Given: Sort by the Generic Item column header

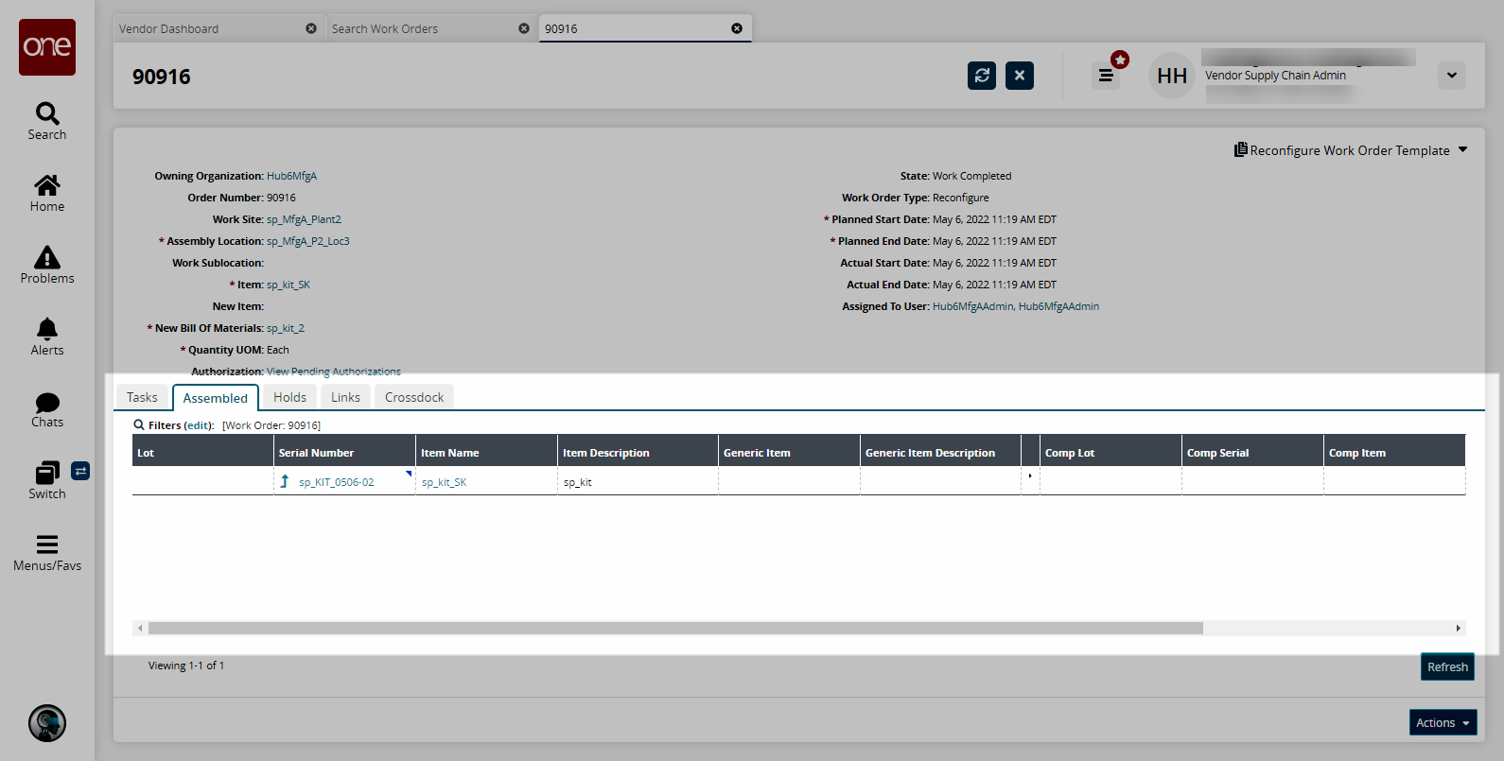Looking at the screenshot, I should [789, 453].
